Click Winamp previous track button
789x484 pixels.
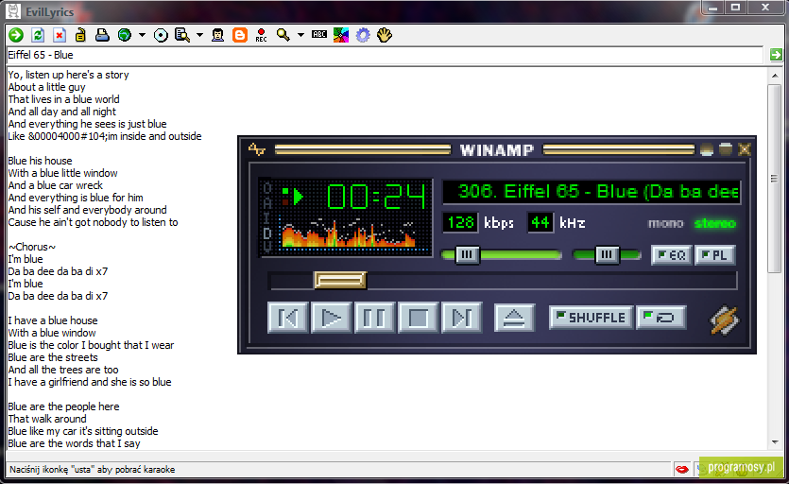pyautogui.click(x=288, y=318)
